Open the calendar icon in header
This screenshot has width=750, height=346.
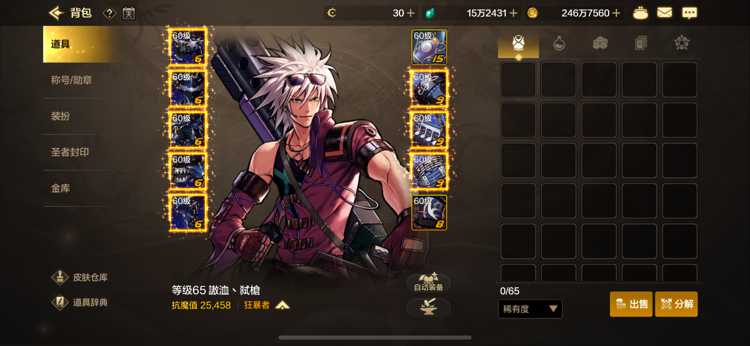[x=128, y=13]
